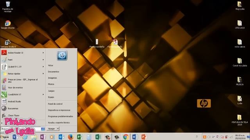Viewport: 250px width, 140px height.
Task: Open Android Studio from Start menu
Action: coord(23,101)
